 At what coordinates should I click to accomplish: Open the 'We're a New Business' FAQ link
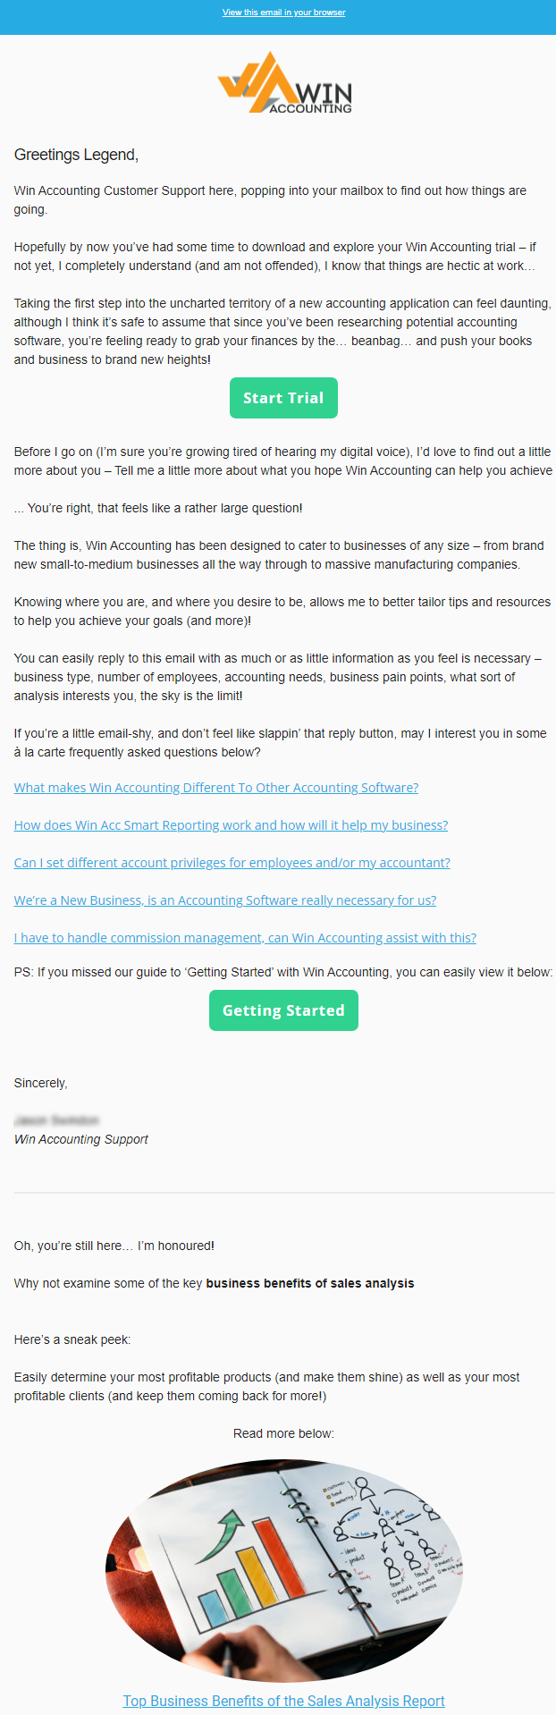point(225,900)
